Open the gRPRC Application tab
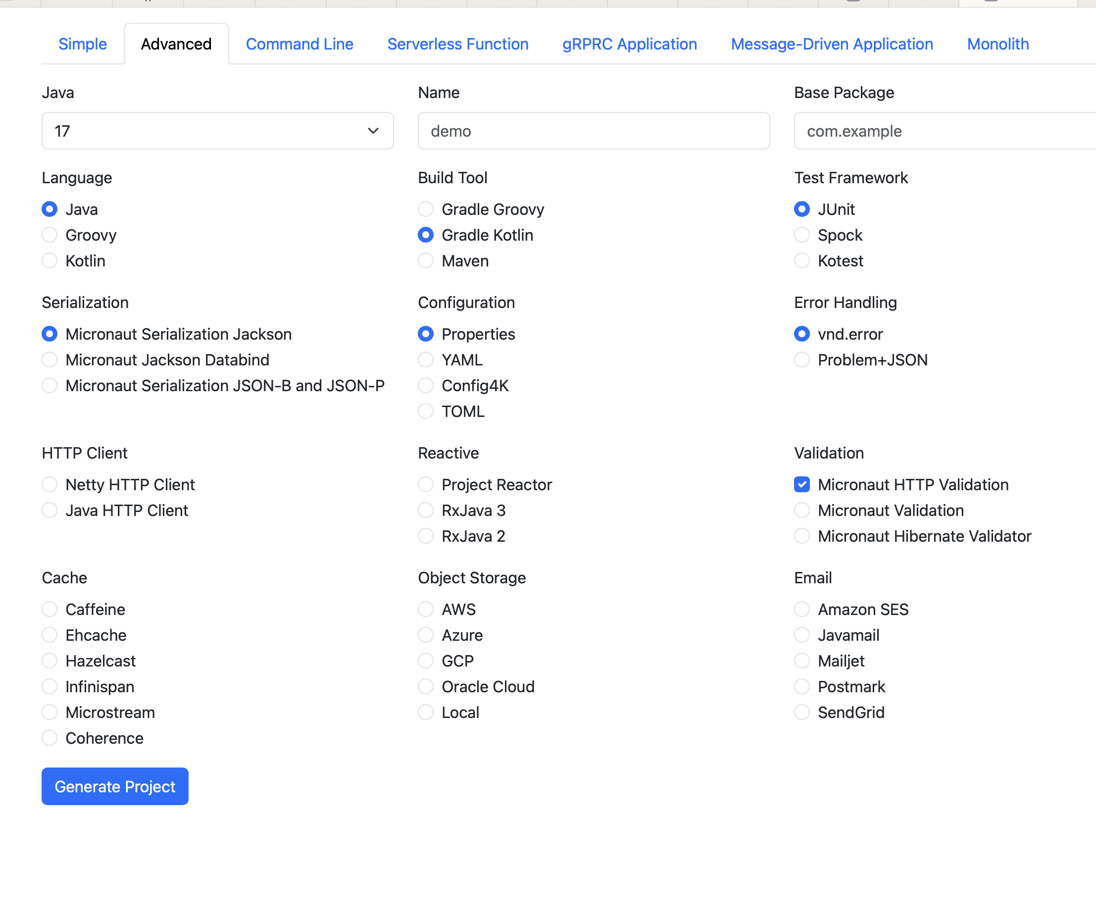Viewport: 1096px width, 923px height. [629, 44]
